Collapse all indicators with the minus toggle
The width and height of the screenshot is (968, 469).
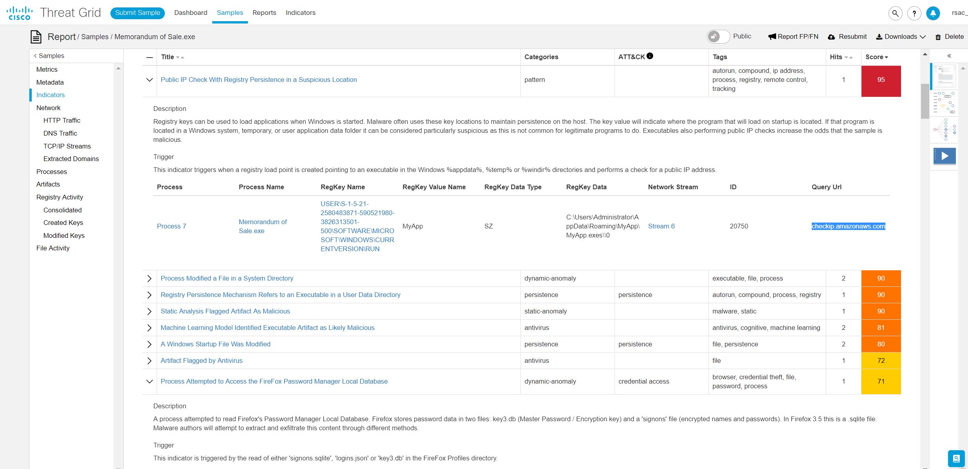pos(150,57)
